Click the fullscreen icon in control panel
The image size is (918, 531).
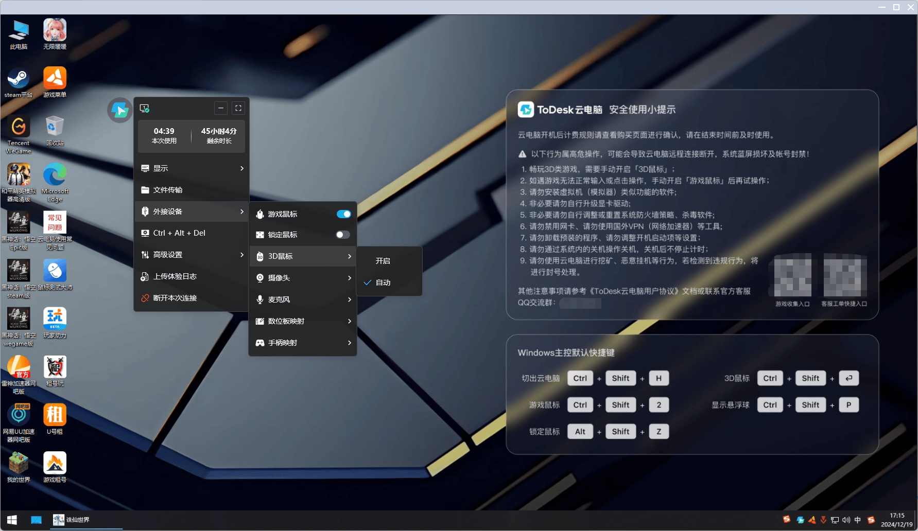[238, 108]
